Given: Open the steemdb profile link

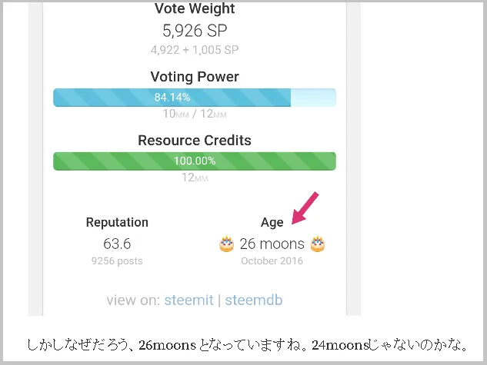Looking at the screenshot, I should (x=254, y=300).
